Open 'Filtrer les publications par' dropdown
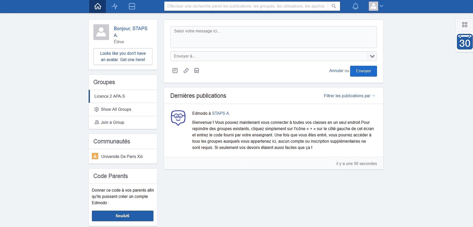The width and height of the screenshot is (473, 227). (x=349, y=96)
